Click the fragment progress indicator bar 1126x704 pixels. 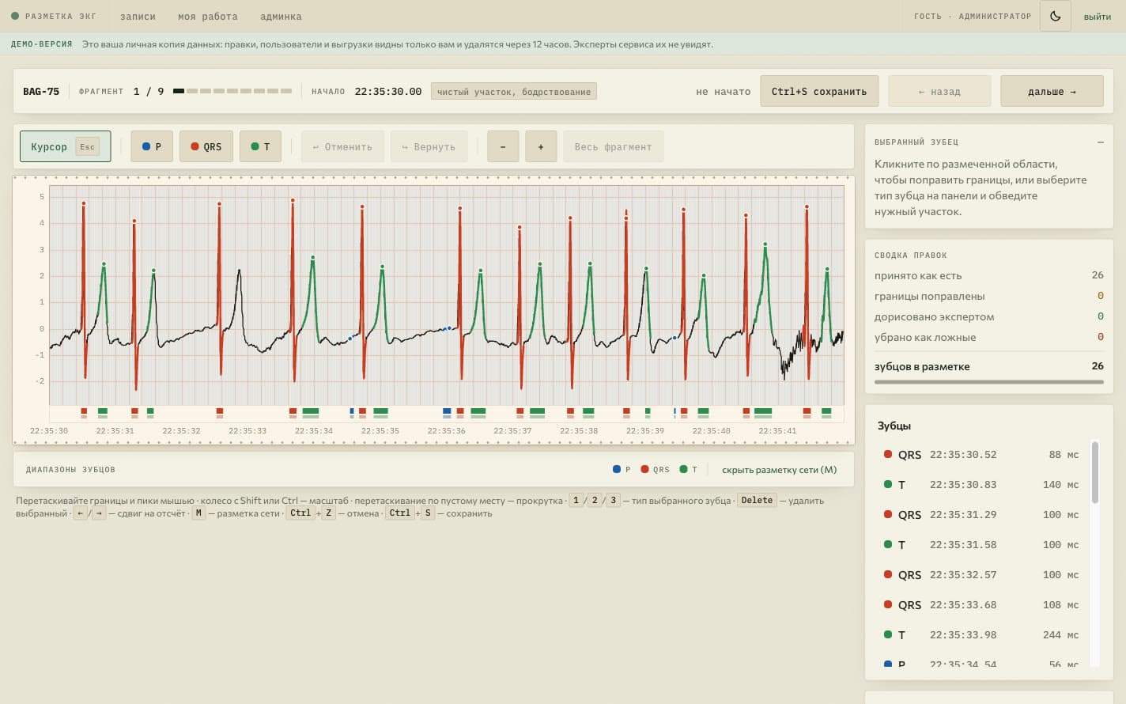pos(232,91)
